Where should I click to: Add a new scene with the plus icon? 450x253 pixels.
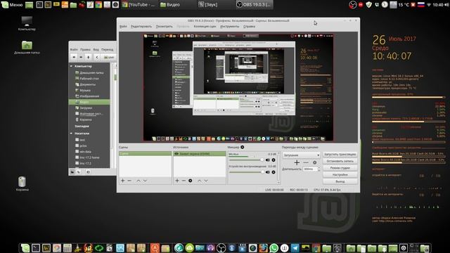[122, 181]
